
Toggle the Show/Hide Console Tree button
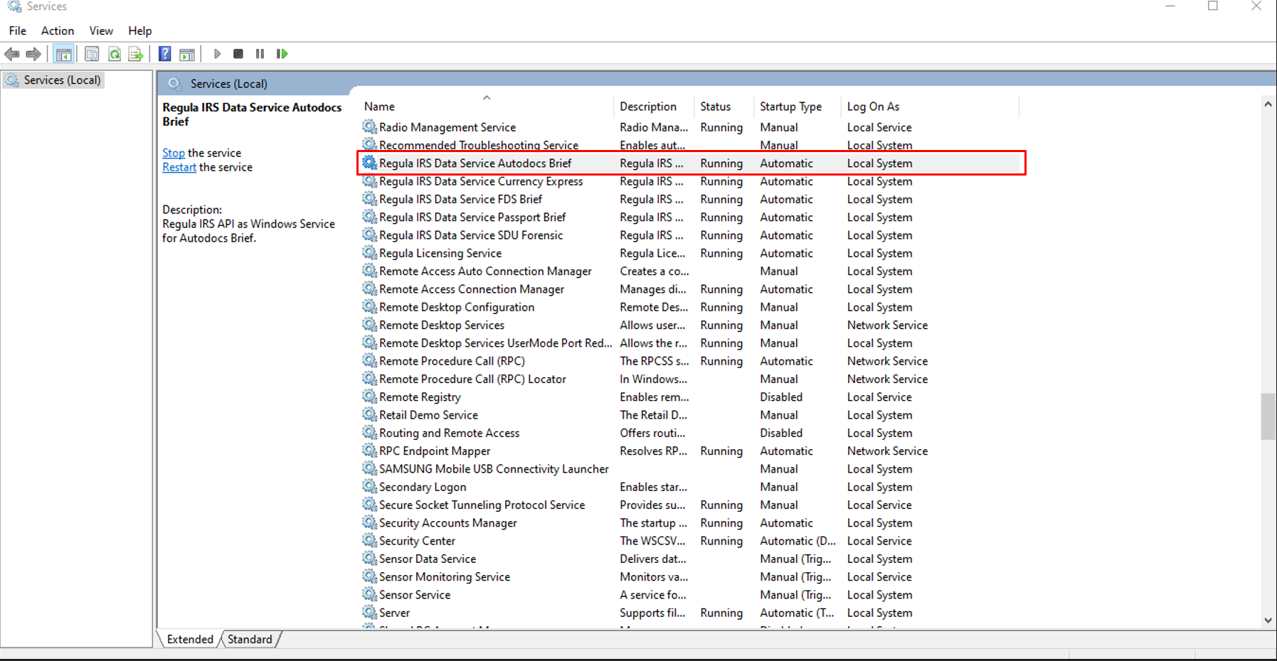63,54
